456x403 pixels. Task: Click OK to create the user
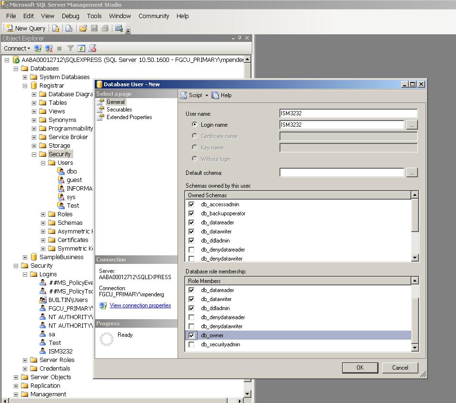360,367
